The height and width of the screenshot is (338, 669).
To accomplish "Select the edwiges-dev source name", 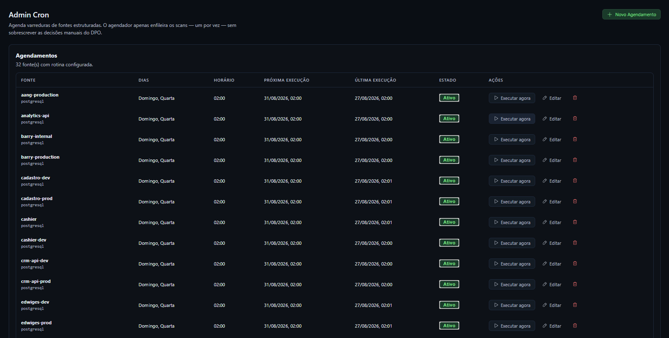I will point(35,302).
